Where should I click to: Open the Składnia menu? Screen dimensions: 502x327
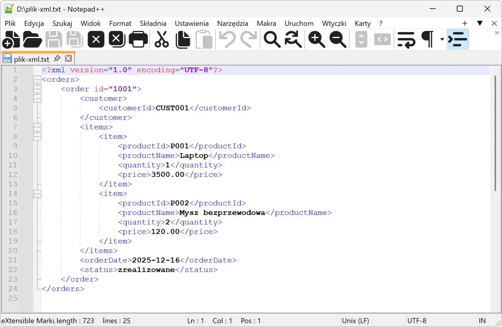pyautogui.click(x=153, y=23)
